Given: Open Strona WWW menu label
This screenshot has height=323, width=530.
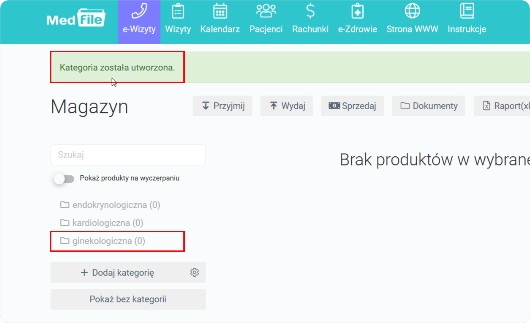Looking at the screenshot, I should (x=412, y=29).
